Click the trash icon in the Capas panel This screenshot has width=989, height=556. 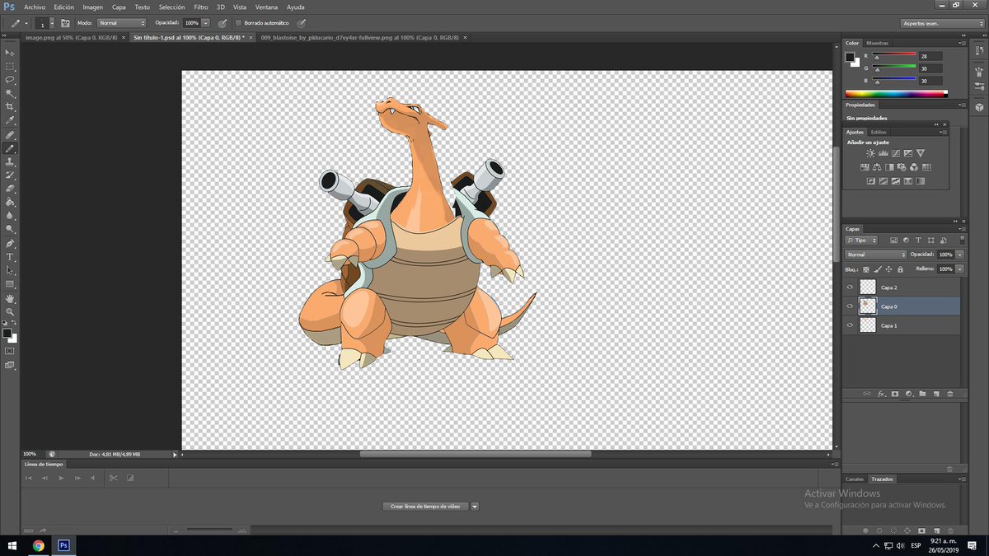click(949, 394)
